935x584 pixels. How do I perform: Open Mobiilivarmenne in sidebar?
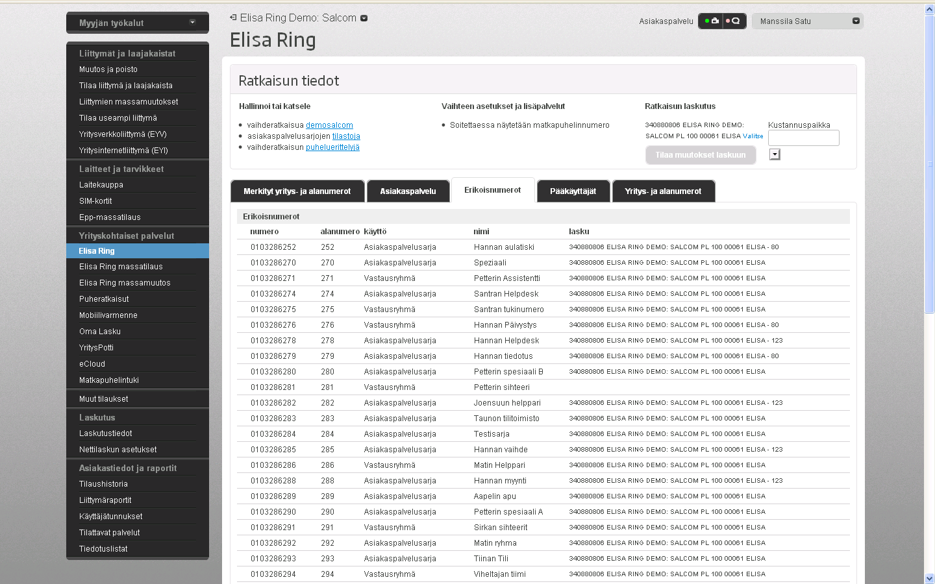108,315
